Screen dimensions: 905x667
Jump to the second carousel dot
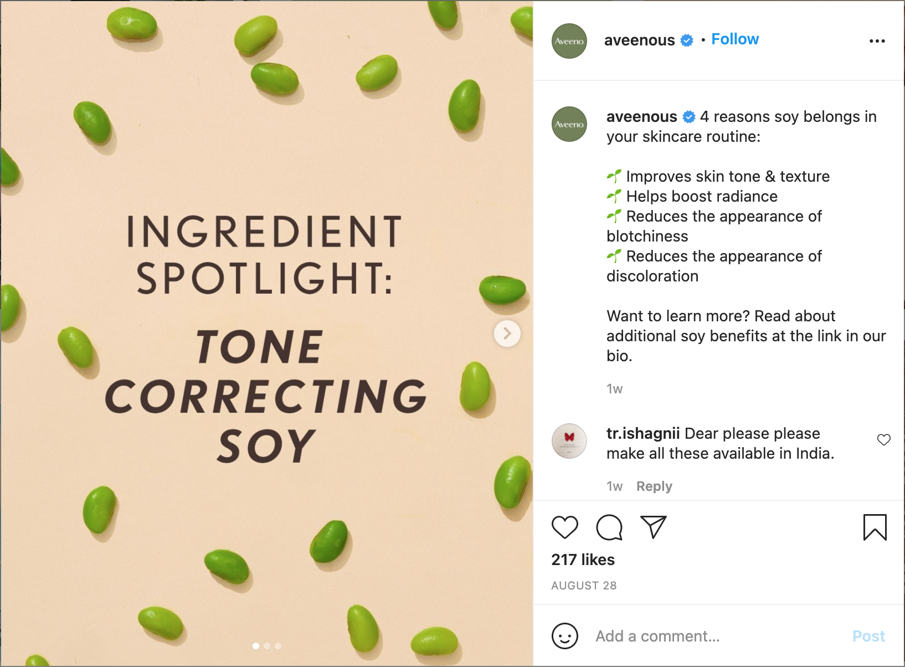(x=267, y=646)
